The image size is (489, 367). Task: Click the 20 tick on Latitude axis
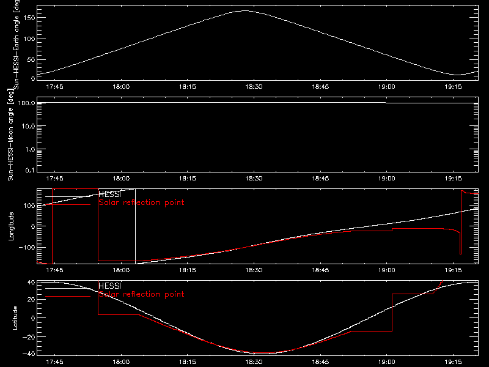[x=31, y=300]
